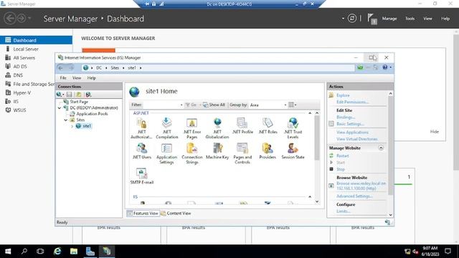This screenshot has height=258, width=459.
Task: Open Providers feature
Action: 268,151
